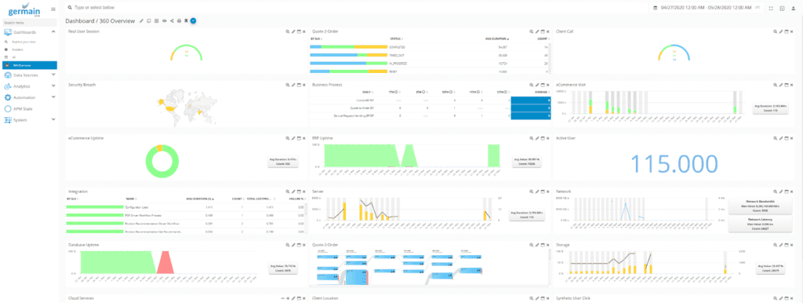This screenshot has height=303, width=803.
Task: Enter fullscreen mode via top-right expand icon
Action: click(771, 8)
